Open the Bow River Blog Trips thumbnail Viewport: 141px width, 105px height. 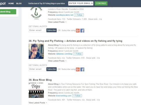pos(36,90)
